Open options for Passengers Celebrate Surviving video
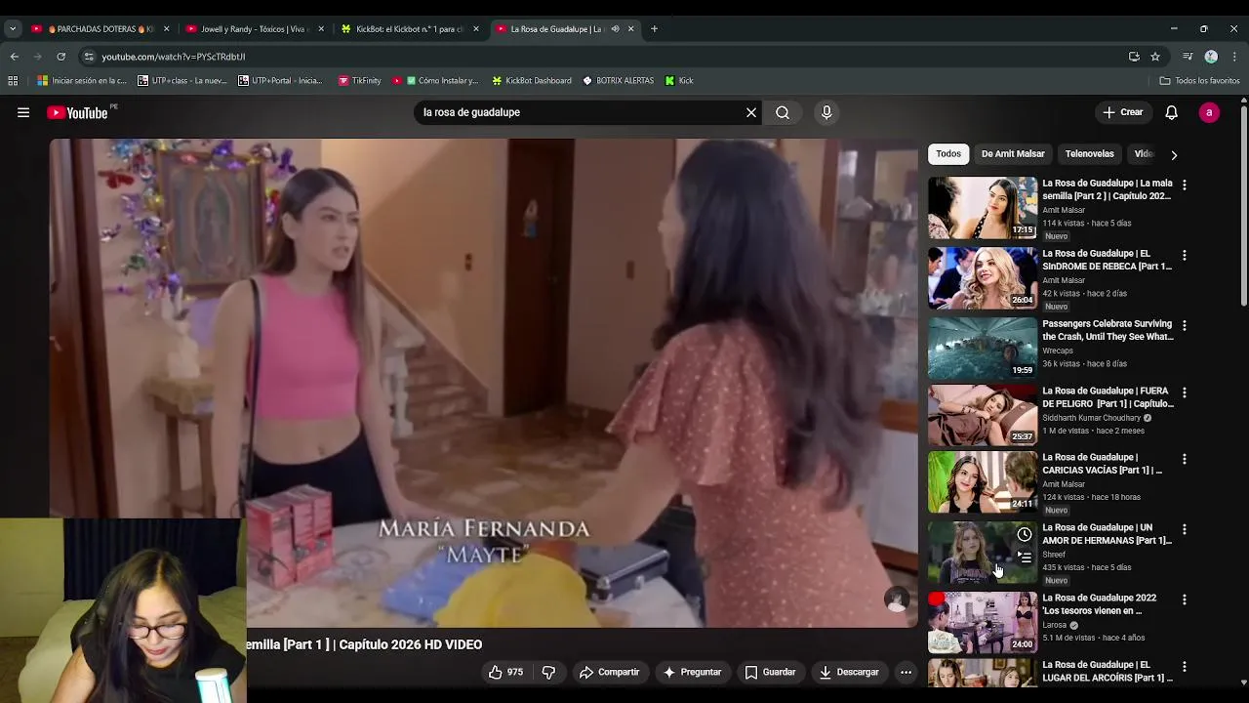Image resolution: width=1249 pixels, height=703 pixels. (1185, 325)
